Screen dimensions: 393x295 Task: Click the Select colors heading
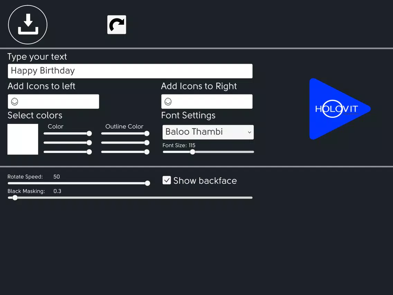tap(35, 115)
